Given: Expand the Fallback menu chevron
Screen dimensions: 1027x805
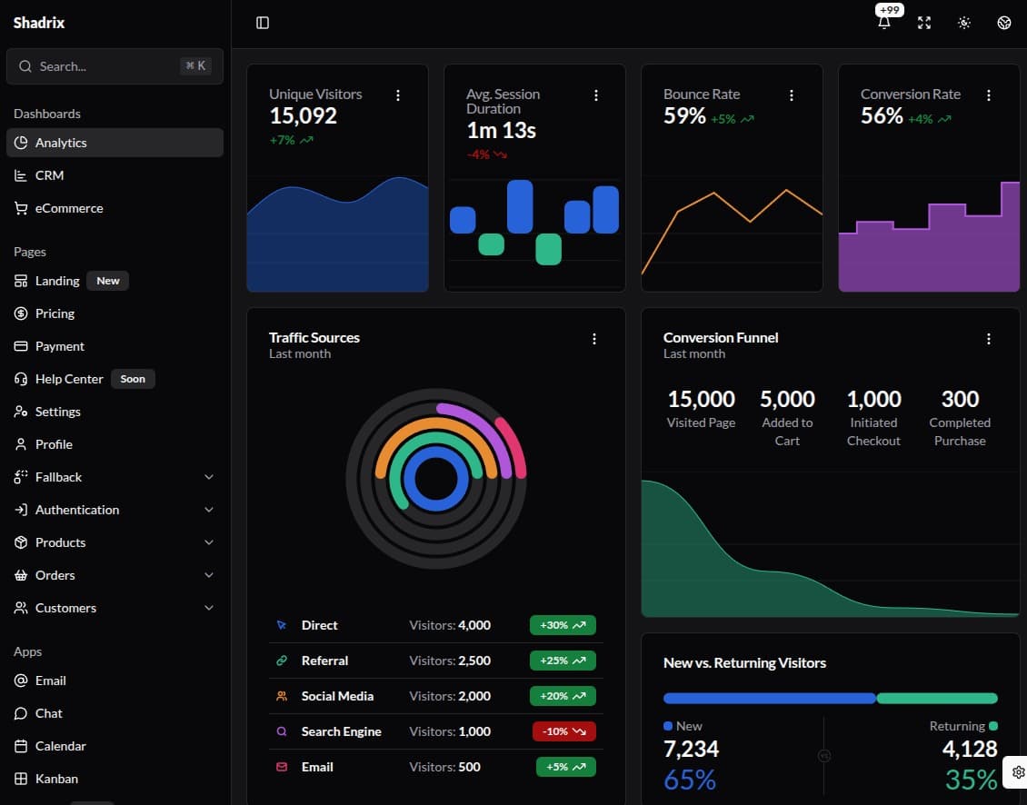Looking at the screenshot, I should tap(209, 477).
